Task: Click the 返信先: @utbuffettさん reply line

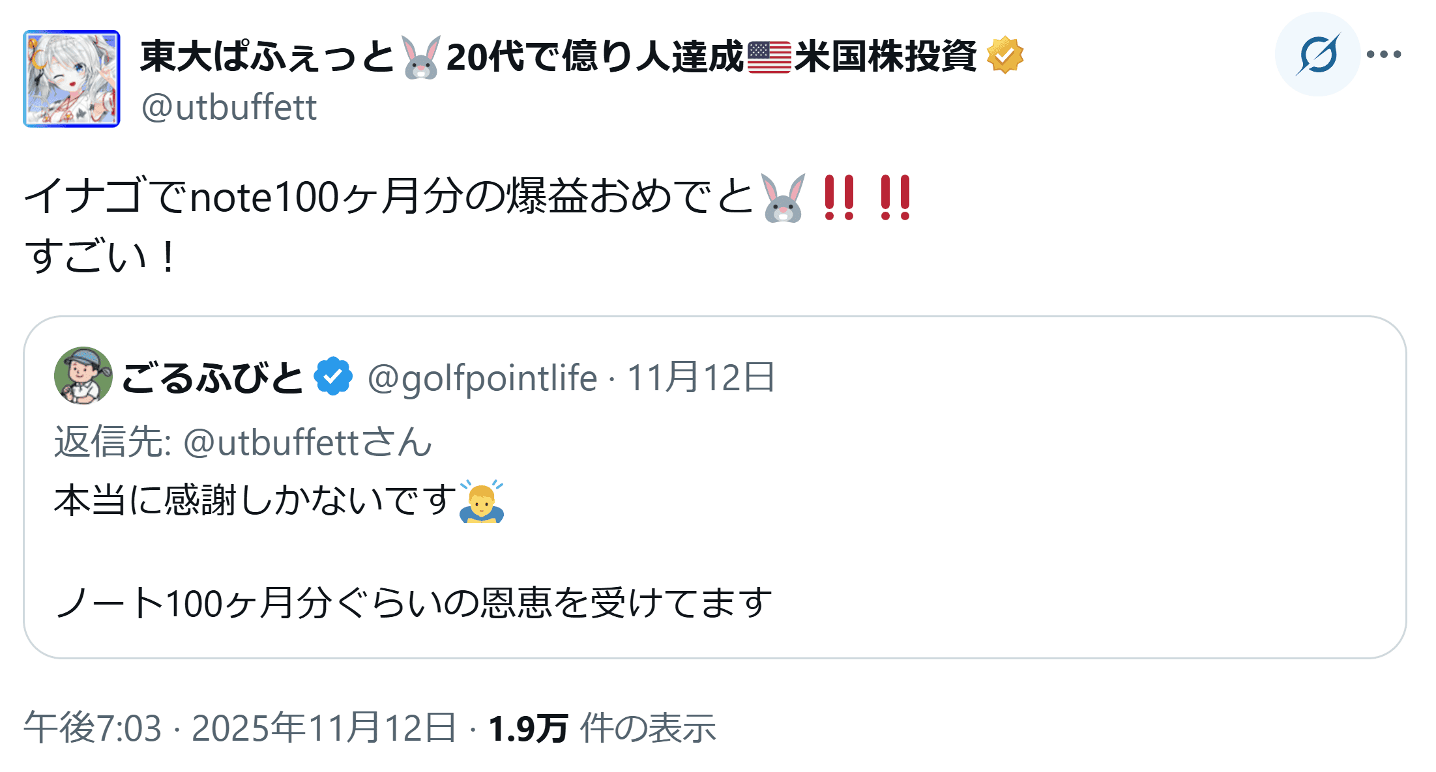Action: click(x=243, y=442)
